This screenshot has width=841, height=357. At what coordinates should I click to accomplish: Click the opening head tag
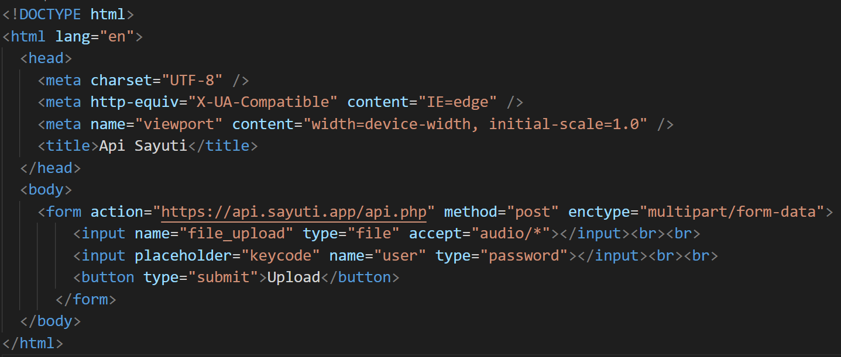coord(46,58)
